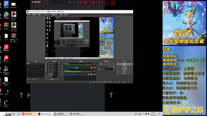Open the Tools menu in OBS
This screenshot has height=116, width=207.
[x=61, y=15]
